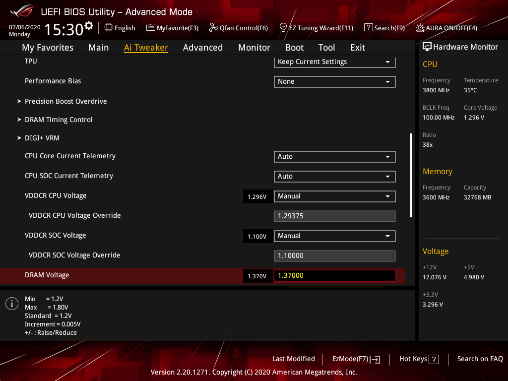Click the 07/06/2020 date
Image resolution: width=508 pixels, height=381 pixels.
tap(25, 27)
